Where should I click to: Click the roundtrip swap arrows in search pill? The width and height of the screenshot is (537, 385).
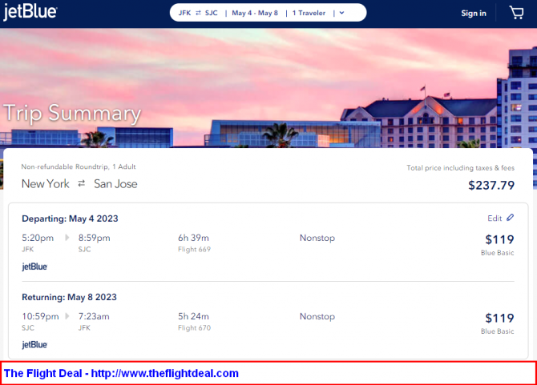pos(198,13)
